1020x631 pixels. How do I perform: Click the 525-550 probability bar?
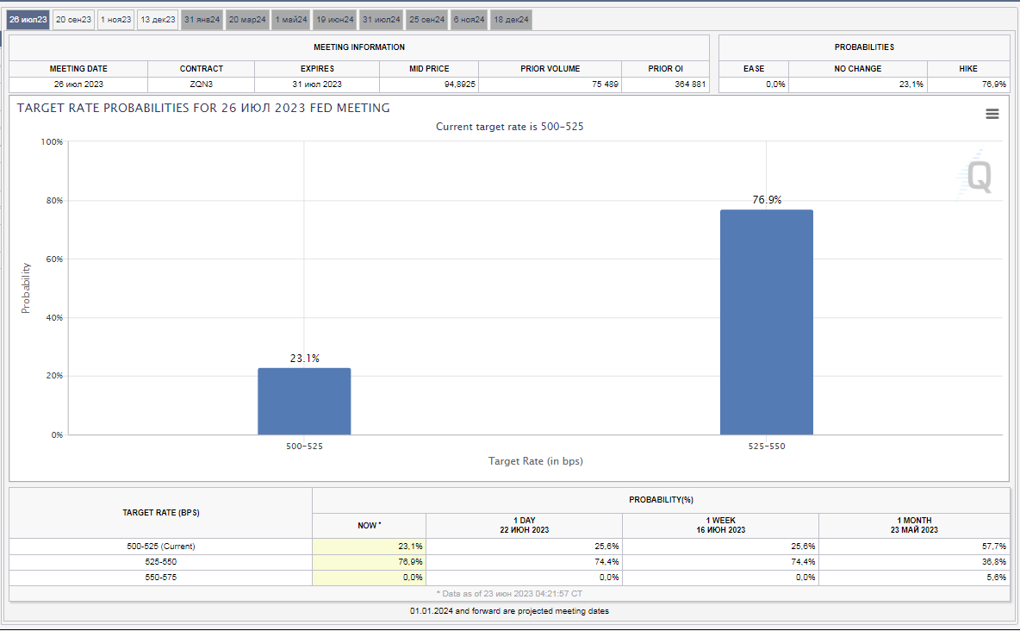[x=766, y=322]
